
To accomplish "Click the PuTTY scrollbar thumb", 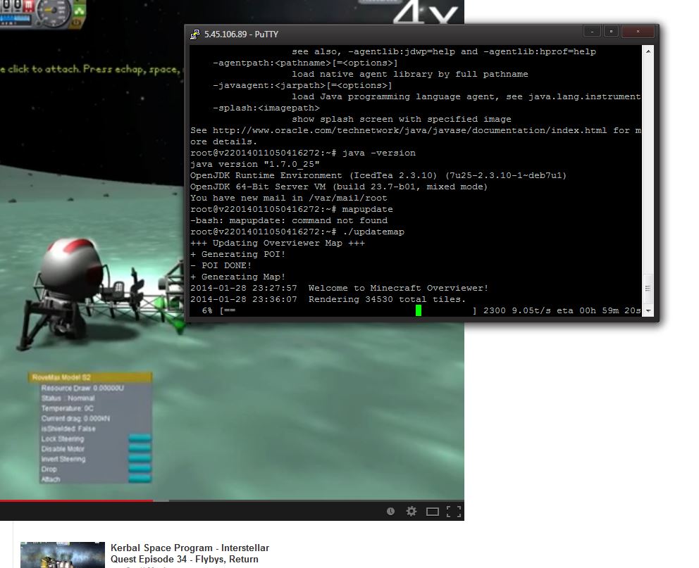I will coord(648,289).
